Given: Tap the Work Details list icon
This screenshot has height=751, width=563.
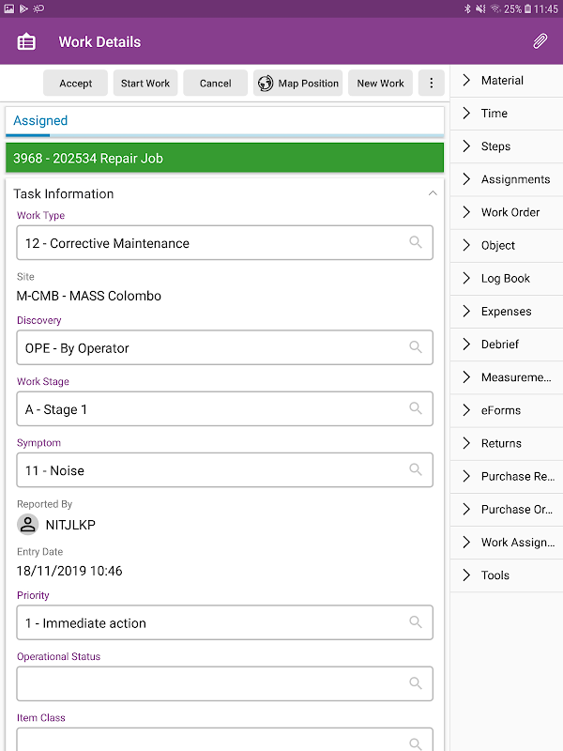Looking at the screenshot, I should pos(26,41).
